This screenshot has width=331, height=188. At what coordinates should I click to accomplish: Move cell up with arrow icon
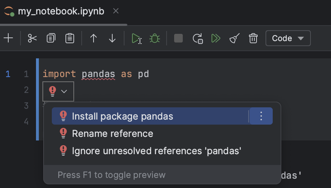(94, 38)
